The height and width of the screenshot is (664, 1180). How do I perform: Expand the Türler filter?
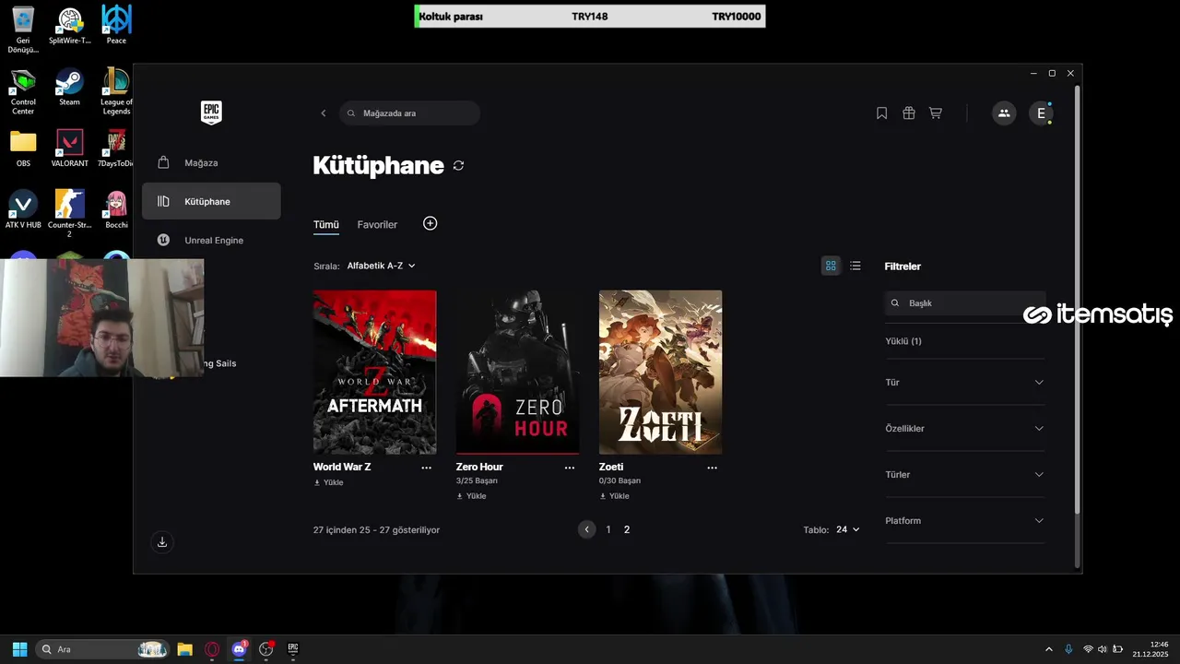tap(965, 475)
